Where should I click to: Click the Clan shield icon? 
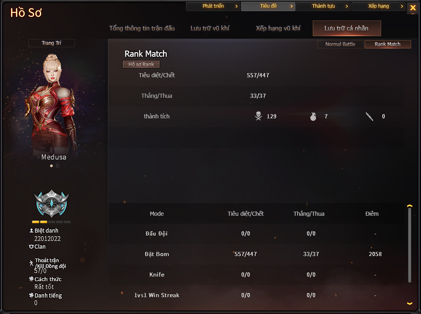point(31,247)
